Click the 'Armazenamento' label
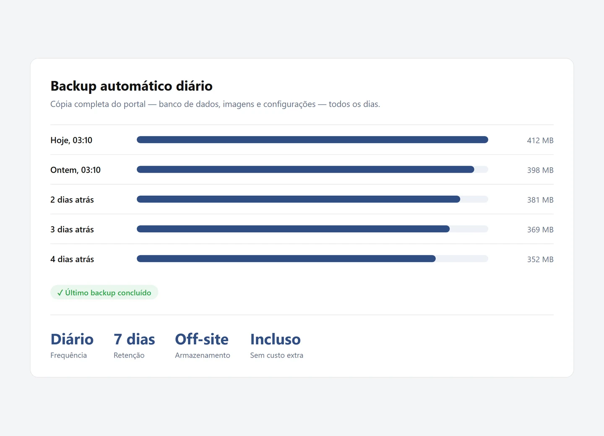The height and width of the screenshot is (436, 604). coord(203,355)
